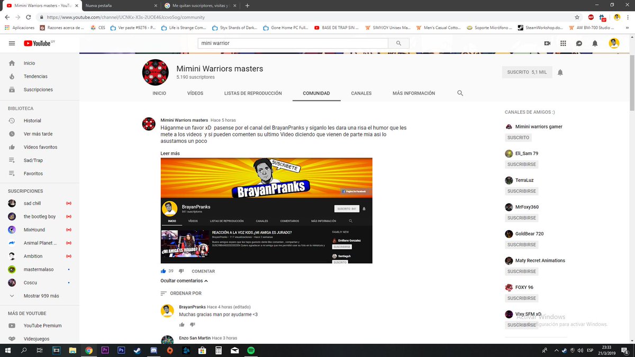Switch to the Vídeos channel tab
Viewport: 635px width, 357px height.
(195, 93)
